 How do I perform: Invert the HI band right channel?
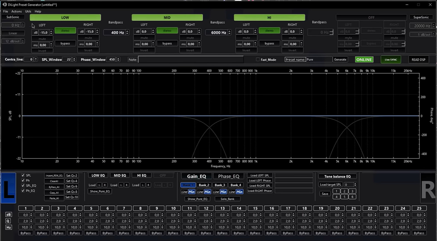[292, 50]
